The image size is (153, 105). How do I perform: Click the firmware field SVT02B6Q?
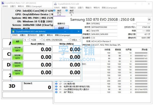coord(104,24)
